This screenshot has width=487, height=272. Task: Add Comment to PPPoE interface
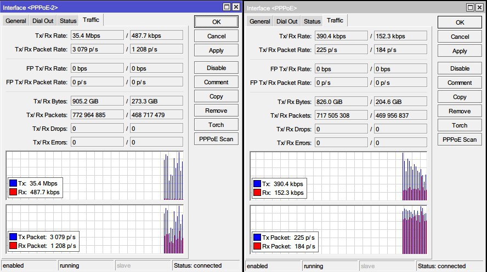pos(460,83)
